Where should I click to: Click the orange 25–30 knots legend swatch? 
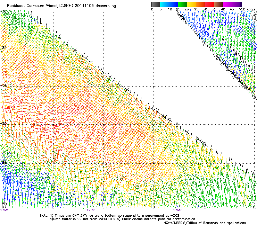201,4
